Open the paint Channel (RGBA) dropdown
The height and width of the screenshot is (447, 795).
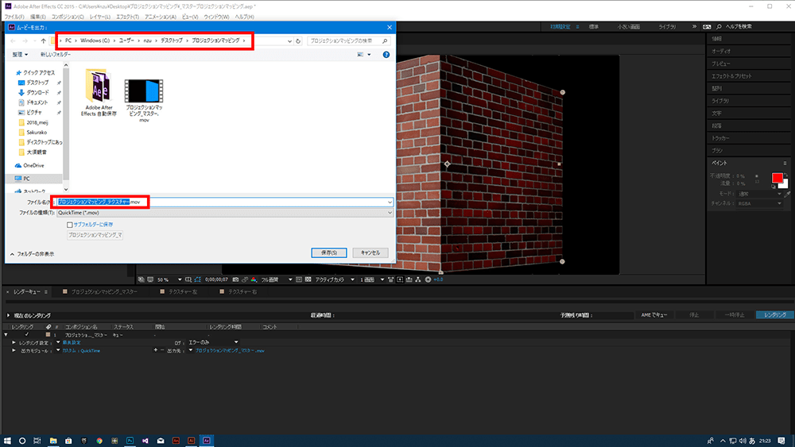coord(759,203)
